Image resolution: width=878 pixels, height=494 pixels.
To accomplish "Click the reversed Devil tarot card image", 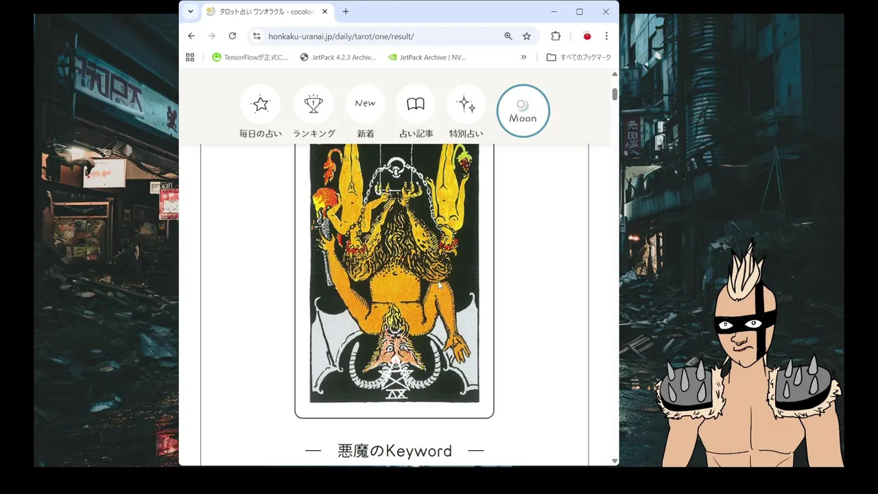I will point(394,273).
